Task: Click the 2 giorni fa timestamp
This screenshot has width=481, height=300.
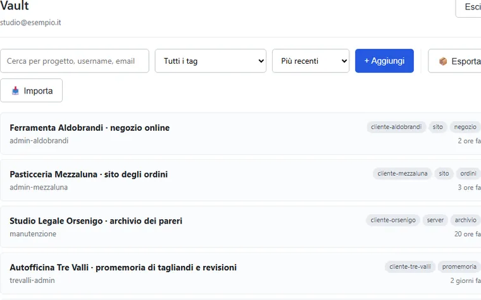Action: (x=465, y=280)
